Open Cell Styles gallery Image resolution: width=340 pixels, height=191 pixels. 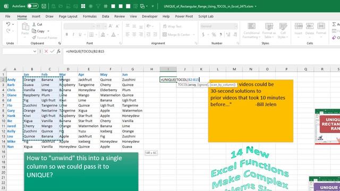point(283,31)
